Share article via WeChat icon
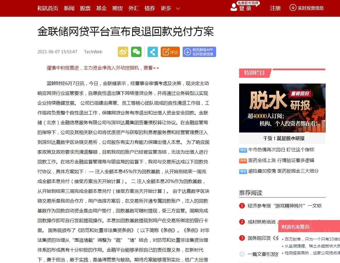 coord(136,52)
